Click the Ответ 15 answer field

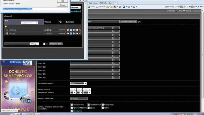(91, 77)
